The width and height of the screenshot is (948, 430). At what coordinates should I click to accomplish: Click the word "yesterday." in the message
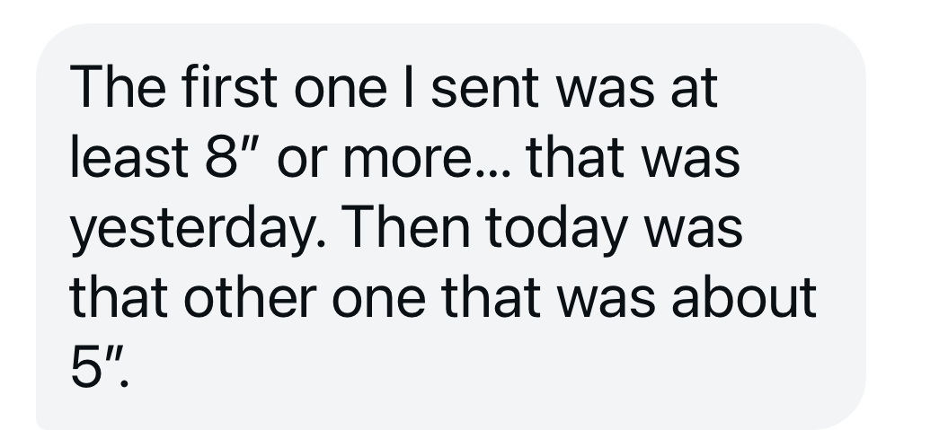pyautogui.click(x=198, y=230)
